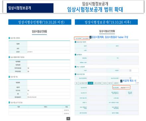Open the calendar icon in 임상시험 정보 row
Viewport: 146px width, 121px height.
click(x=130, y=78)
